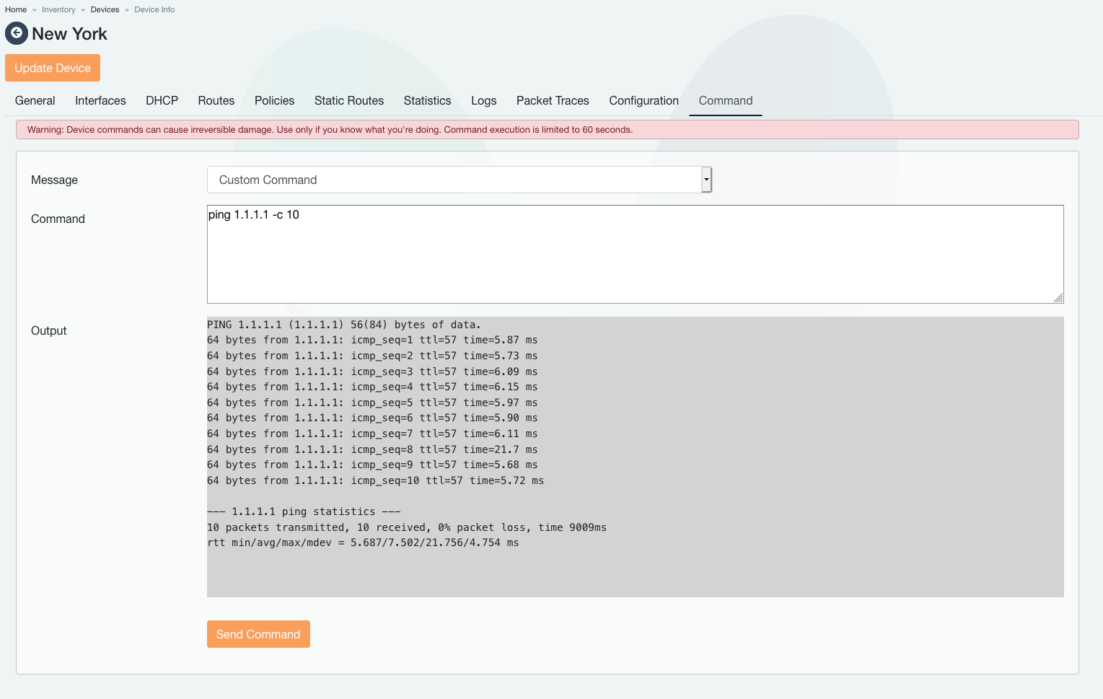Viewport: 1103px width, 699px height.
Task: Click the back arrow icon beside New York
Action: [x=17, y=33]
